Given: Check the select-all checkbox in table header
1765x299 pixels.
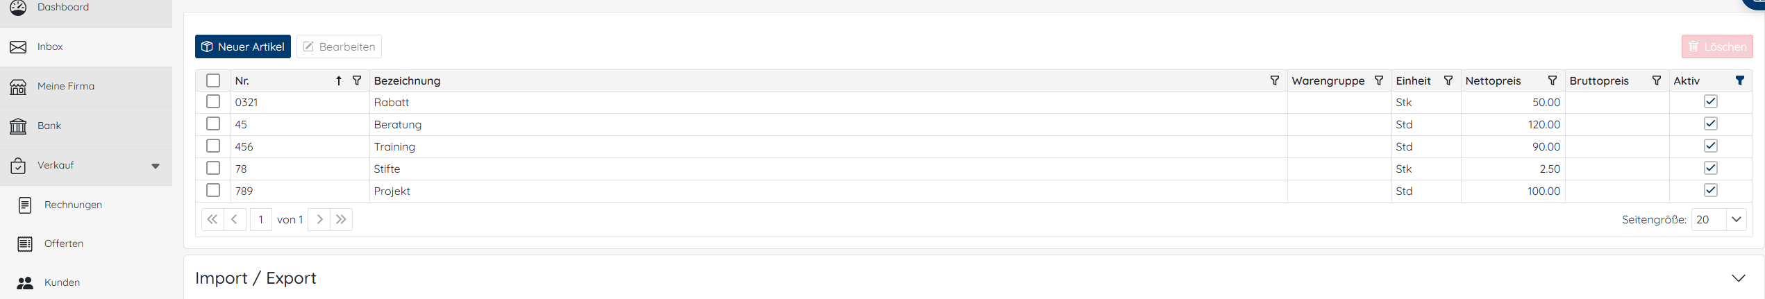Looking at the screenshot, I should coord(213,80).
